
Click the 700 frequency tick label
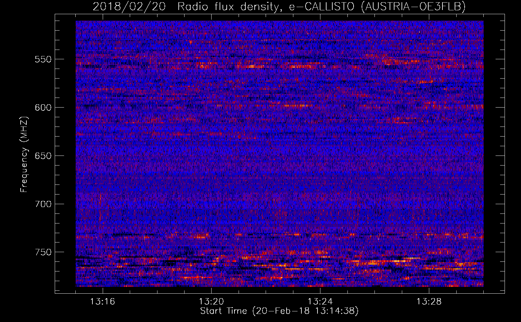43,204
